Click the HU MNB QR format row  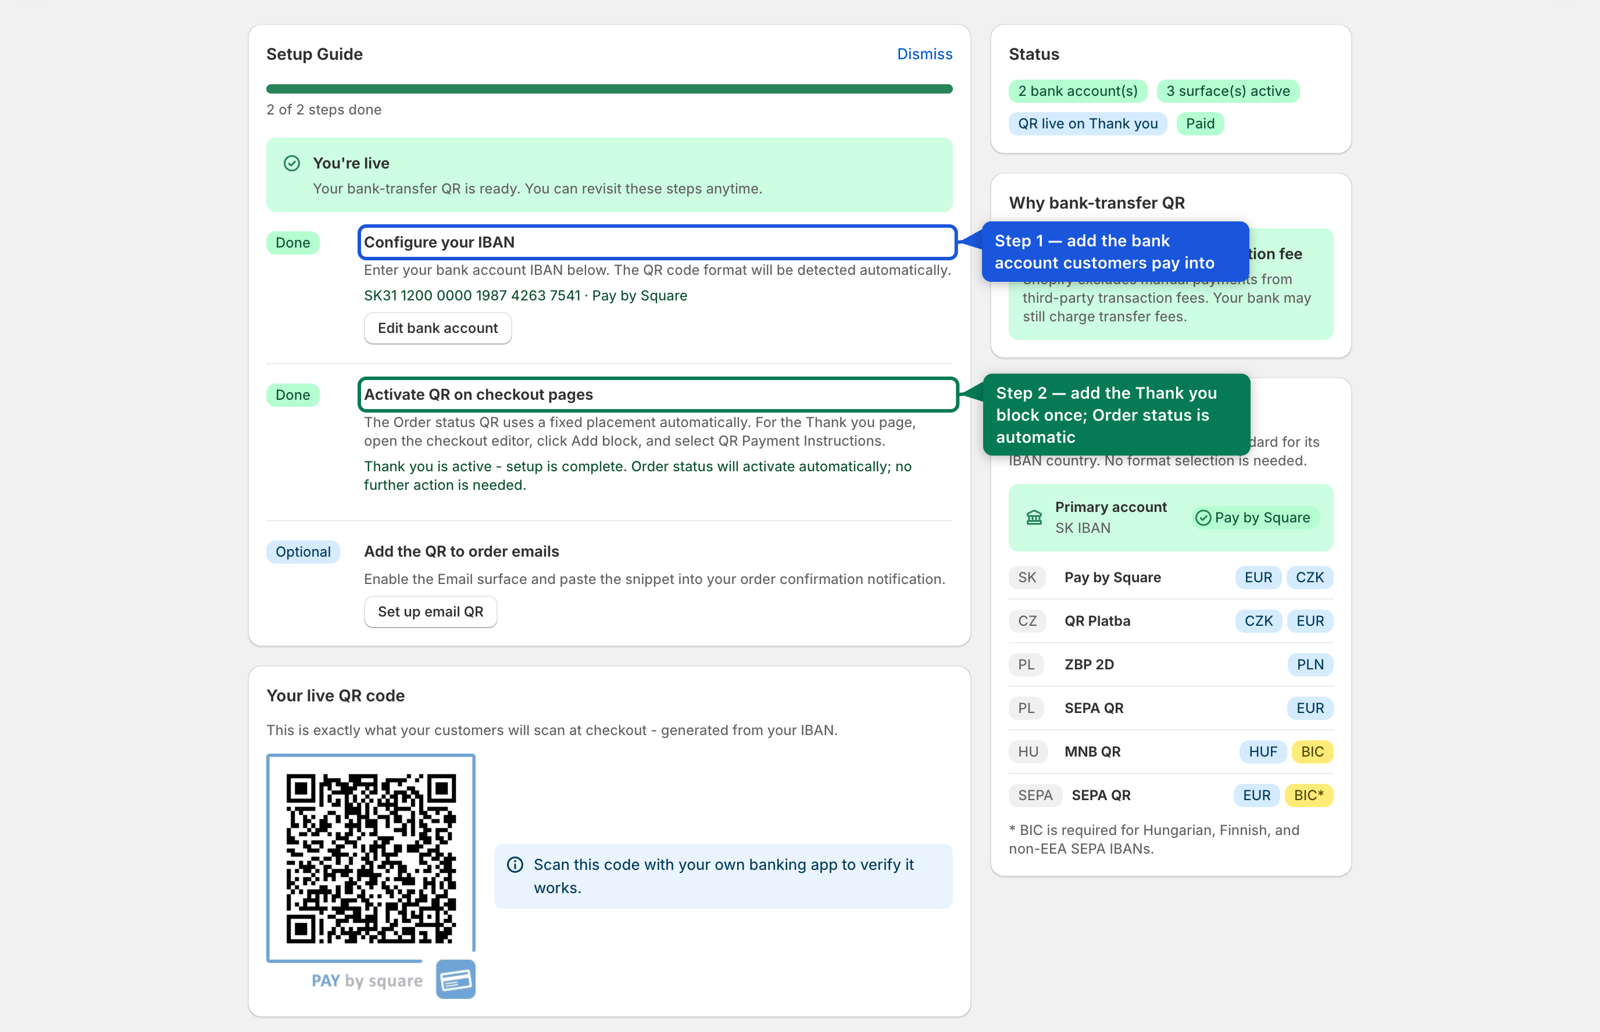(x=1170, y=752)
